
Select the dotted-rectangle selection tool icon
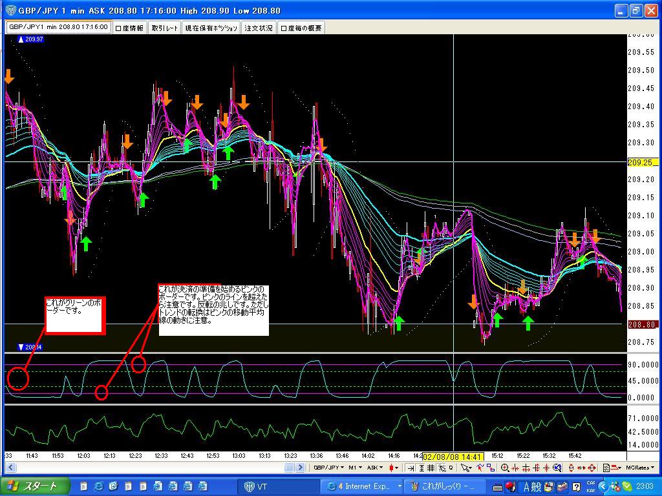tap(442, 468)
